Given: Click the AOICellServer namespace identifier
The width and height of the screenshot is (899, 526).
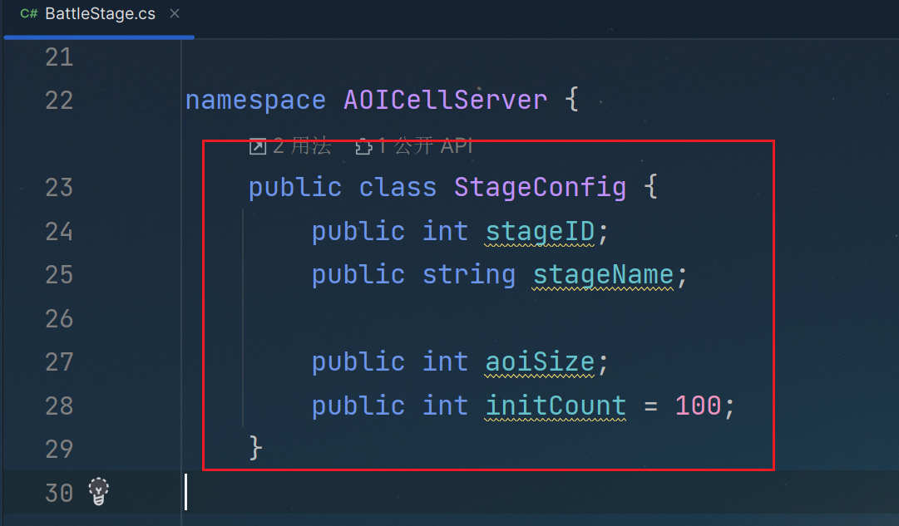Looking at the screenshot, I should point(445,101).
